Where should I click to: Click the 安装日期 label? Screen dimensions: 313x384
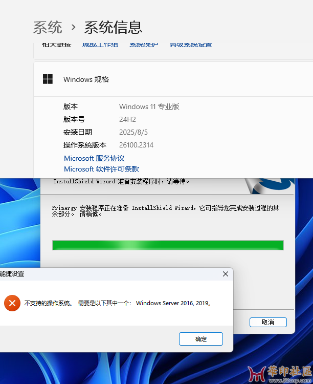tap(78, 132)
